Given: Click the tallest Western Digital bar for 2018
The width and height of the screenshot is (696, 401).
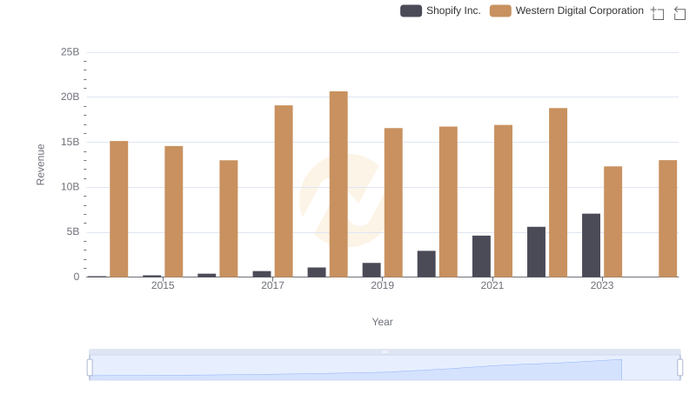Looking at the screenshot, I should click(338, 184).
